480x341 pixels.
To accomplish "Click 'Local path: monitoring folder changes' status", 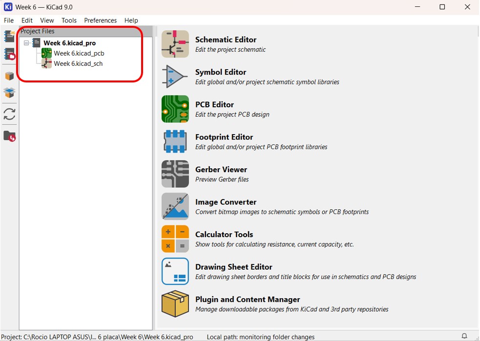I will 261,337.
